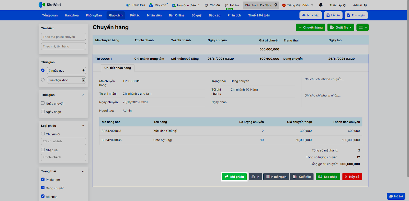Click Sao chép copy button
This screenshot has width=409, height=201.
(x=328, y=177)
